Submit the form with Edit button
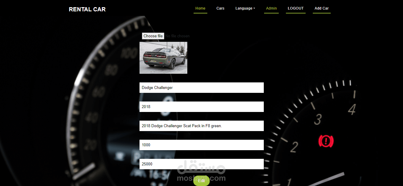Viewport: 403px width, 186px height. pyautogui.click(x=202, y=180)
